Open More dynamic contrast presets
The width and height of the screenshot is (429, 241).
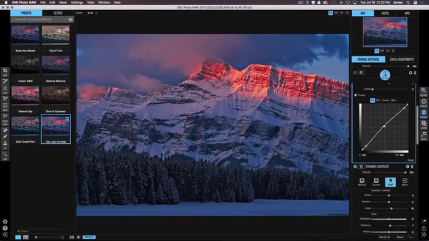pyautogui.click(x=405, y=181)
